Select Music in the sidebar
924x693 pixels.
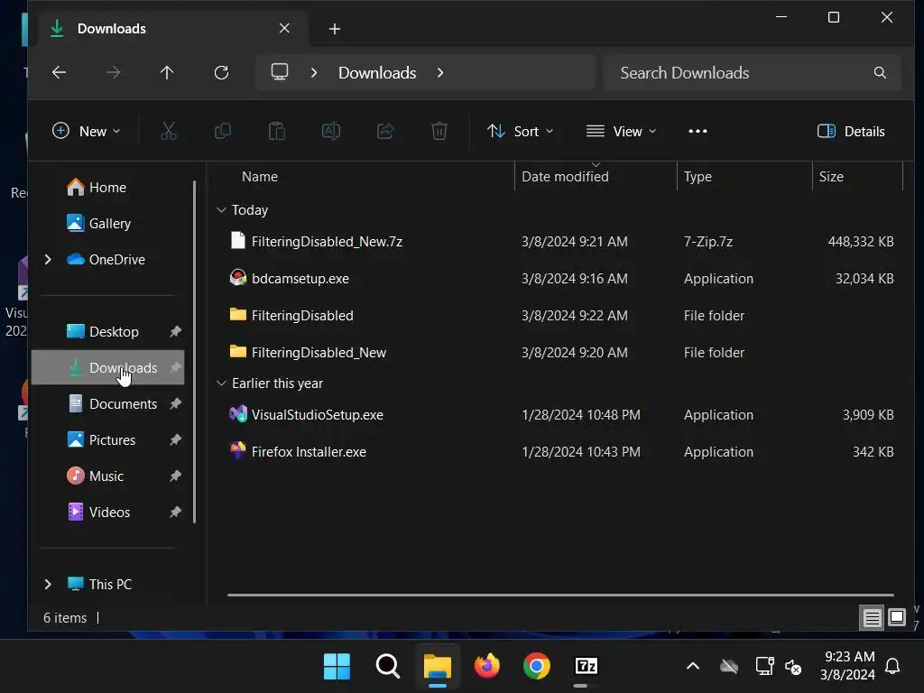[106, 476]
